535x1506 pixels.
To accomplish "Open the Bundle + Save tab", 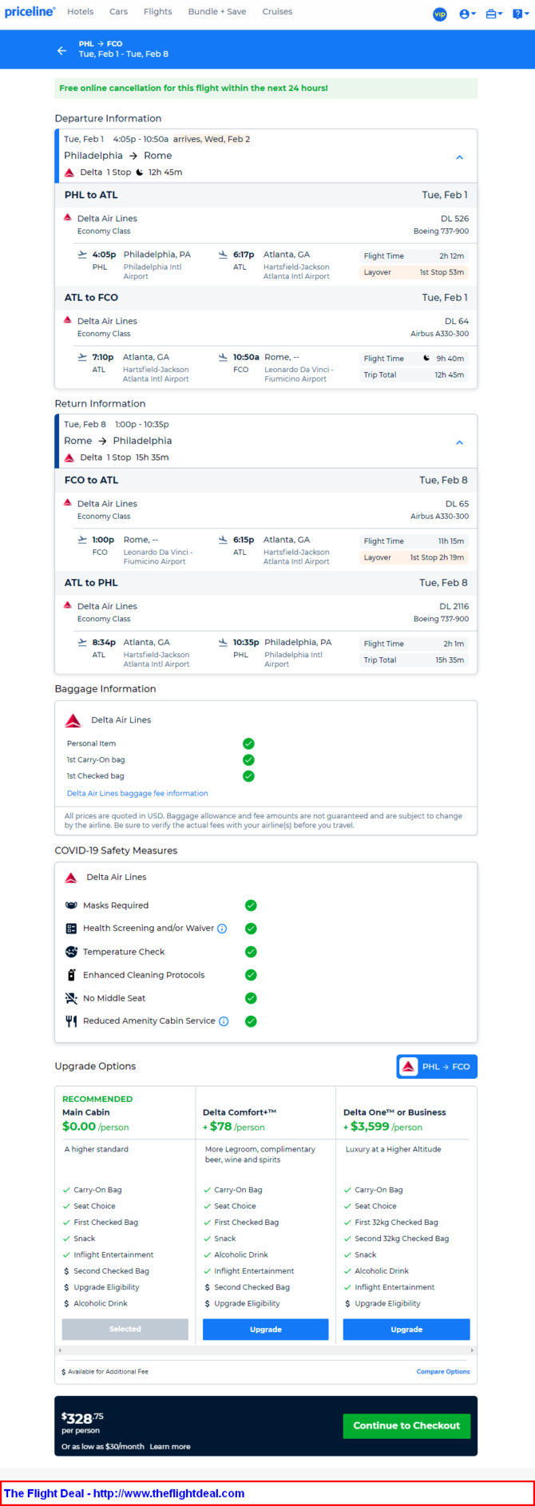I will [216, 12].
